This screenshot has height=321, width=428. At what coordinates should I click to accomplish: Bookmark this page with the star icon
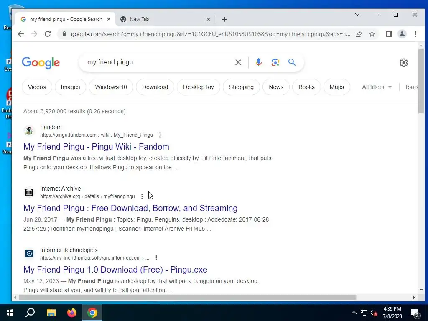point(372,34)
